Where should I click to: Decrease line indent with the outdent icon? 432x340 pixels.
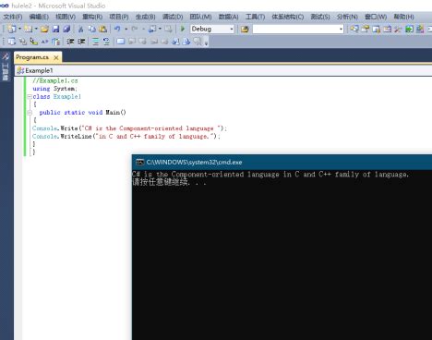(70, 42)
